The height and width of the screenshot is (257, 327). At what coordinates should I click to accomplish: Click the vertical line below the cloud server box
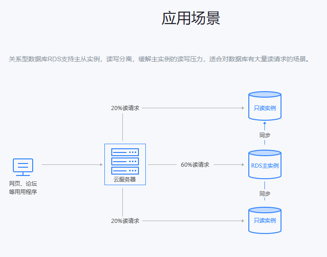coord(123,202)
